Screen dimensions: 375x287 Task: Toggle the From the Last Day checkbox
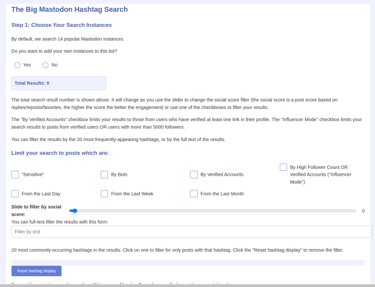coord(15,194)
